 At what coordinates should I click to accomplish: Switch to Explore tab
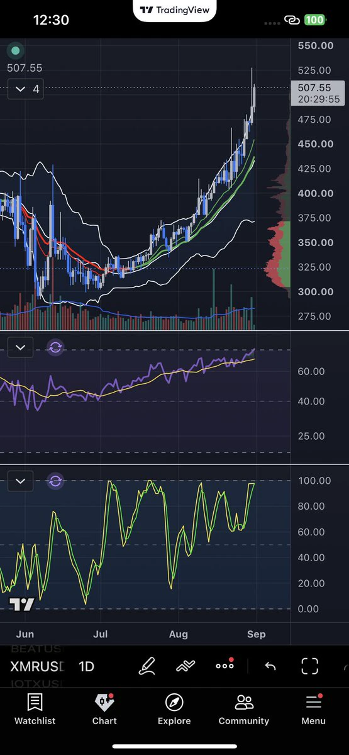click(174, 709)
